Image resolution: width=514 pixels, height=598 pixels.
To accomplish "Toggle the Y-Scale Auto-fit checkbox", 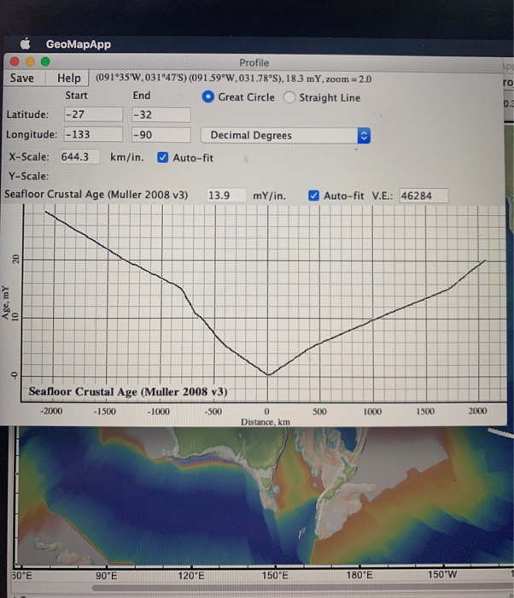I will 313,196.
